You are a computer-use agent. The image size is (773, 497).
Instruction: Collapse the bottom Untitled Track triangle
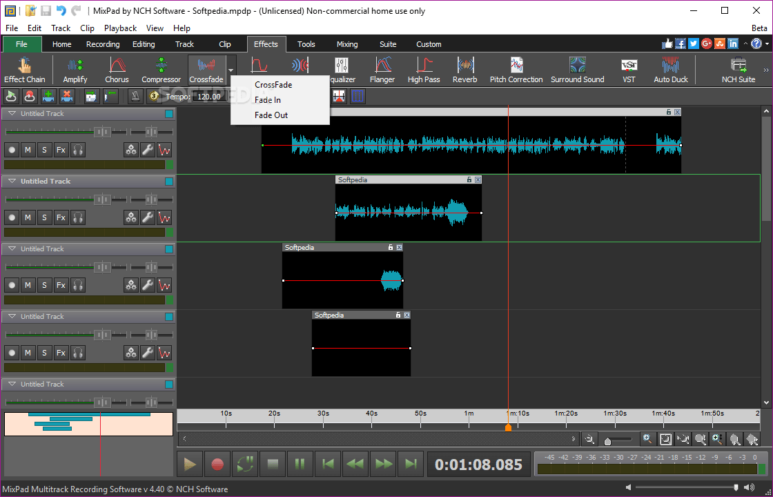click(x=13, y=384)
